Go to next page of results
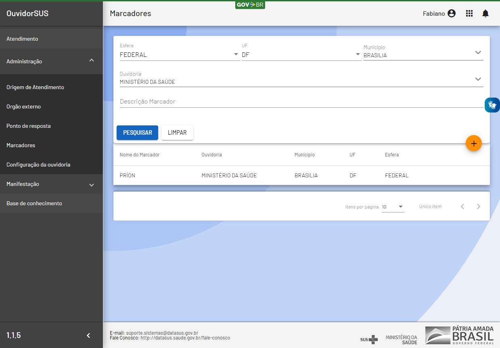 tap(478, 206)
